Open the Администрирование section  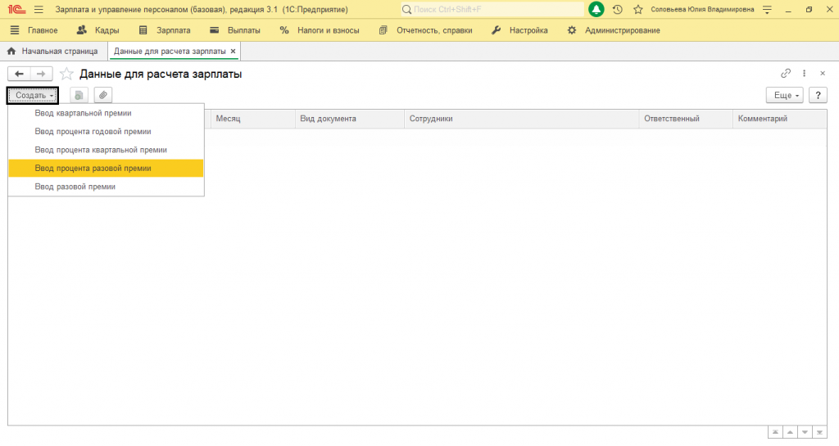(x=614, y=30)
